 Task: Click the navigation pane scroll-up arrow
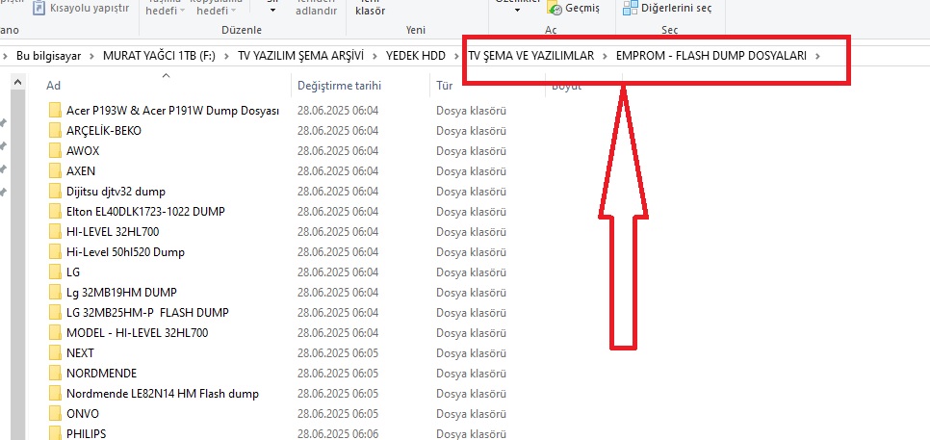(x=17, y=83)
